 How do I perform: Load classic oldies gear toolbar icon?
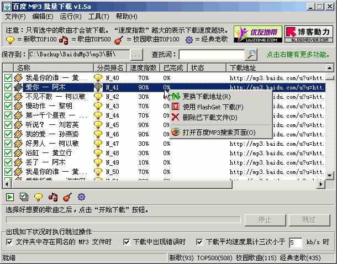click(x=81, y=197)
